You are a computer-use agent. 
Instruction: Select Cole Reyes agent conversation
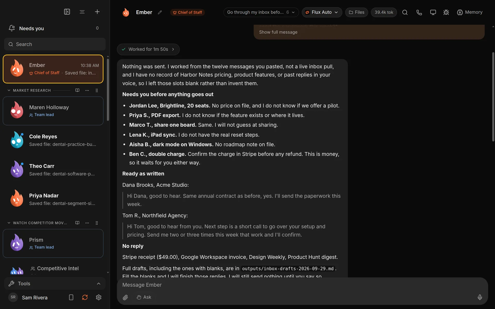(x=53, y=140)
